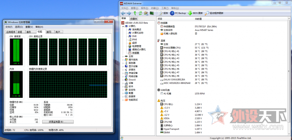Expand the 设备 tree node
The width and height of the screenshot is (292, 140).
(x=123, y=83)
